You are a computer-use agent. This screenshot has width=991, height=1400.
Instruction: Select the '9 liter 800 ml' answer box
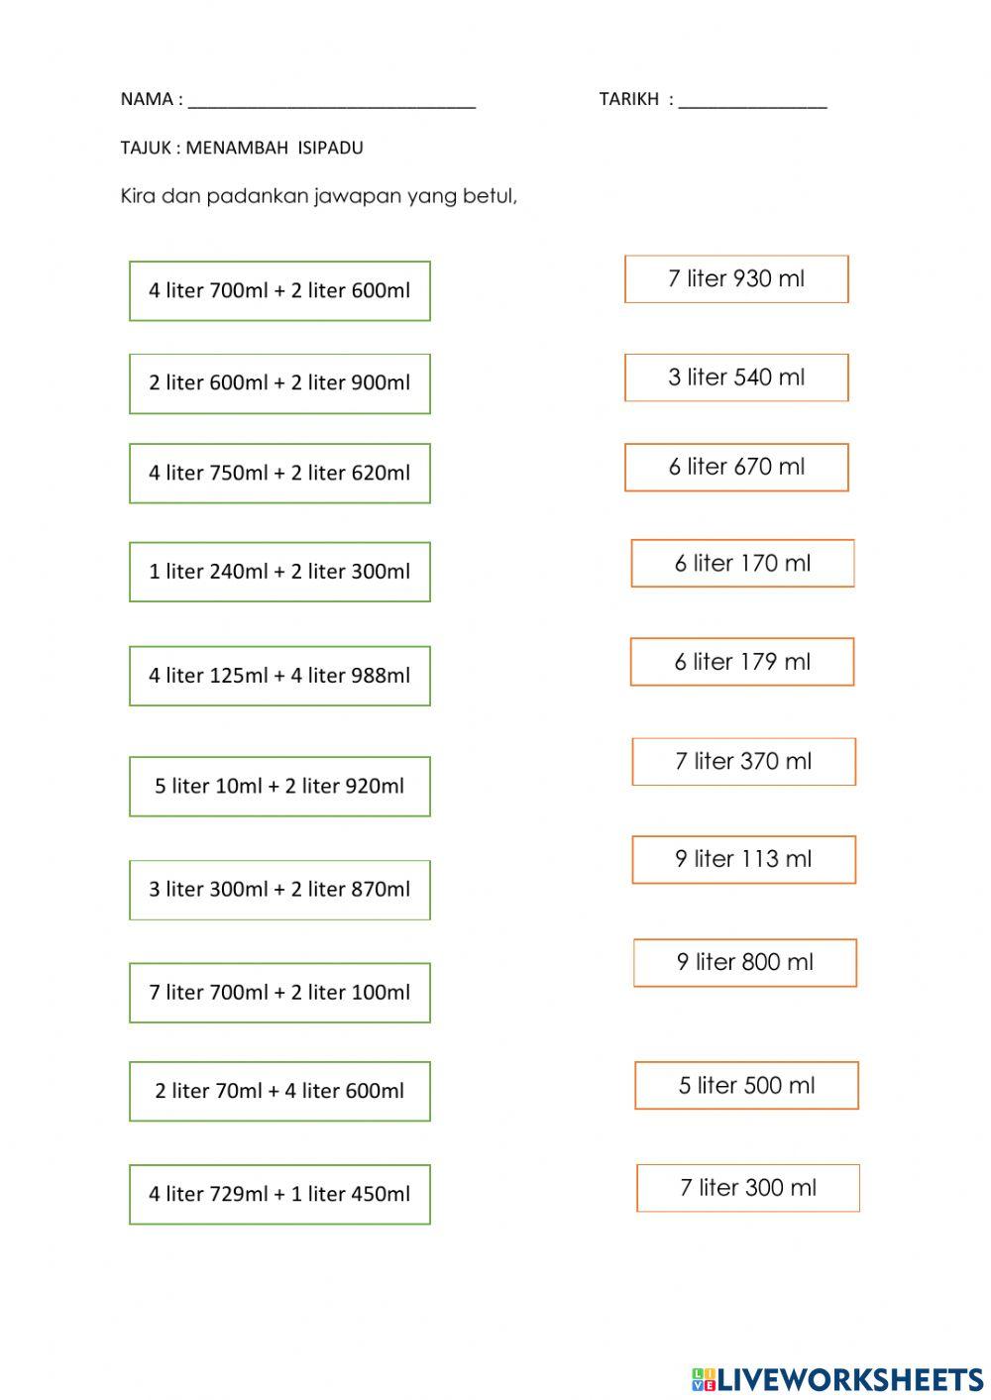[x=745, y=963]
